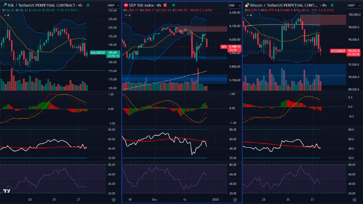Click the 165.00 price axis label

[x=112, y=88]
